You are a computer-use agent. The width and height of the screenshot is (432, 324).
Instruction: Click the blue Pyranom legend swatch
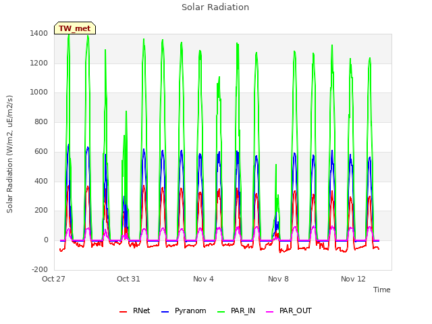[x=165, y=312]
